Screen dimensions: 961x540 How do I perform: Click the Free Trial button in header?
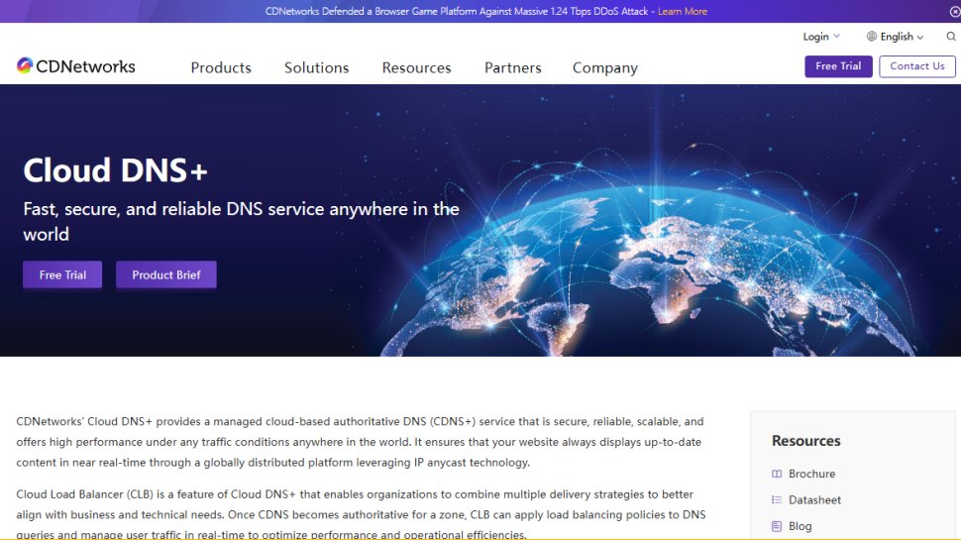[x=838, y=66]
